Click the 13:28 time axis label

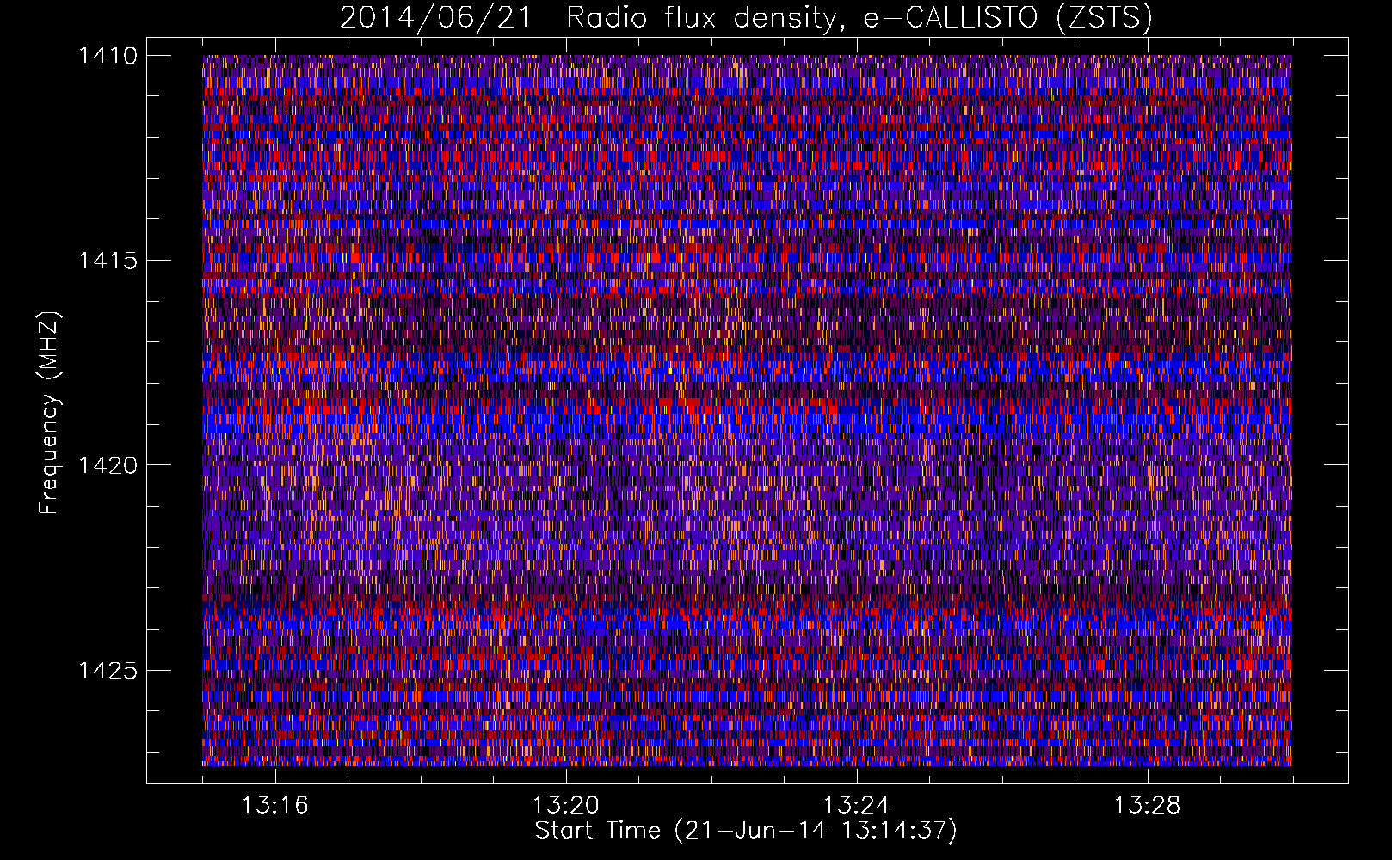(1147, 806)
